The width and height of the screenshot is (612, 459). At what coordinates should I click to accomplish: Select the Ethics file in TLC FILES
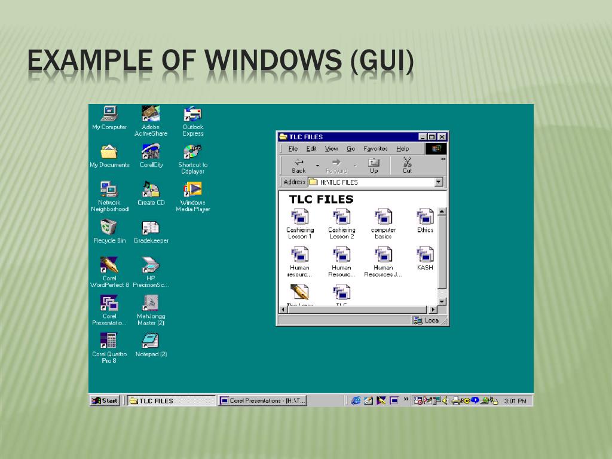[x=425, y=221]
